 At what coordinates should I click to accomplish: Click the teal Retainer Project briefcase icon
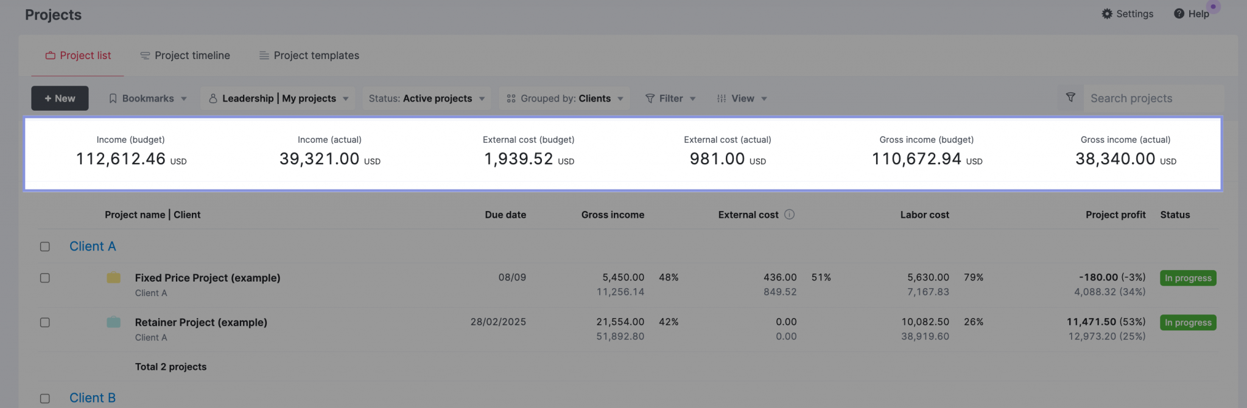[x=113, y=322]
